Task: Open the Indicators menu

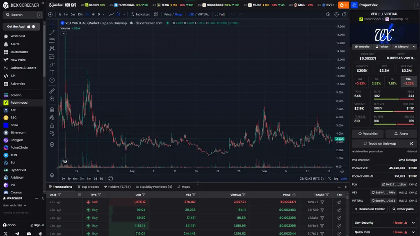Action: tap(140, 14)
